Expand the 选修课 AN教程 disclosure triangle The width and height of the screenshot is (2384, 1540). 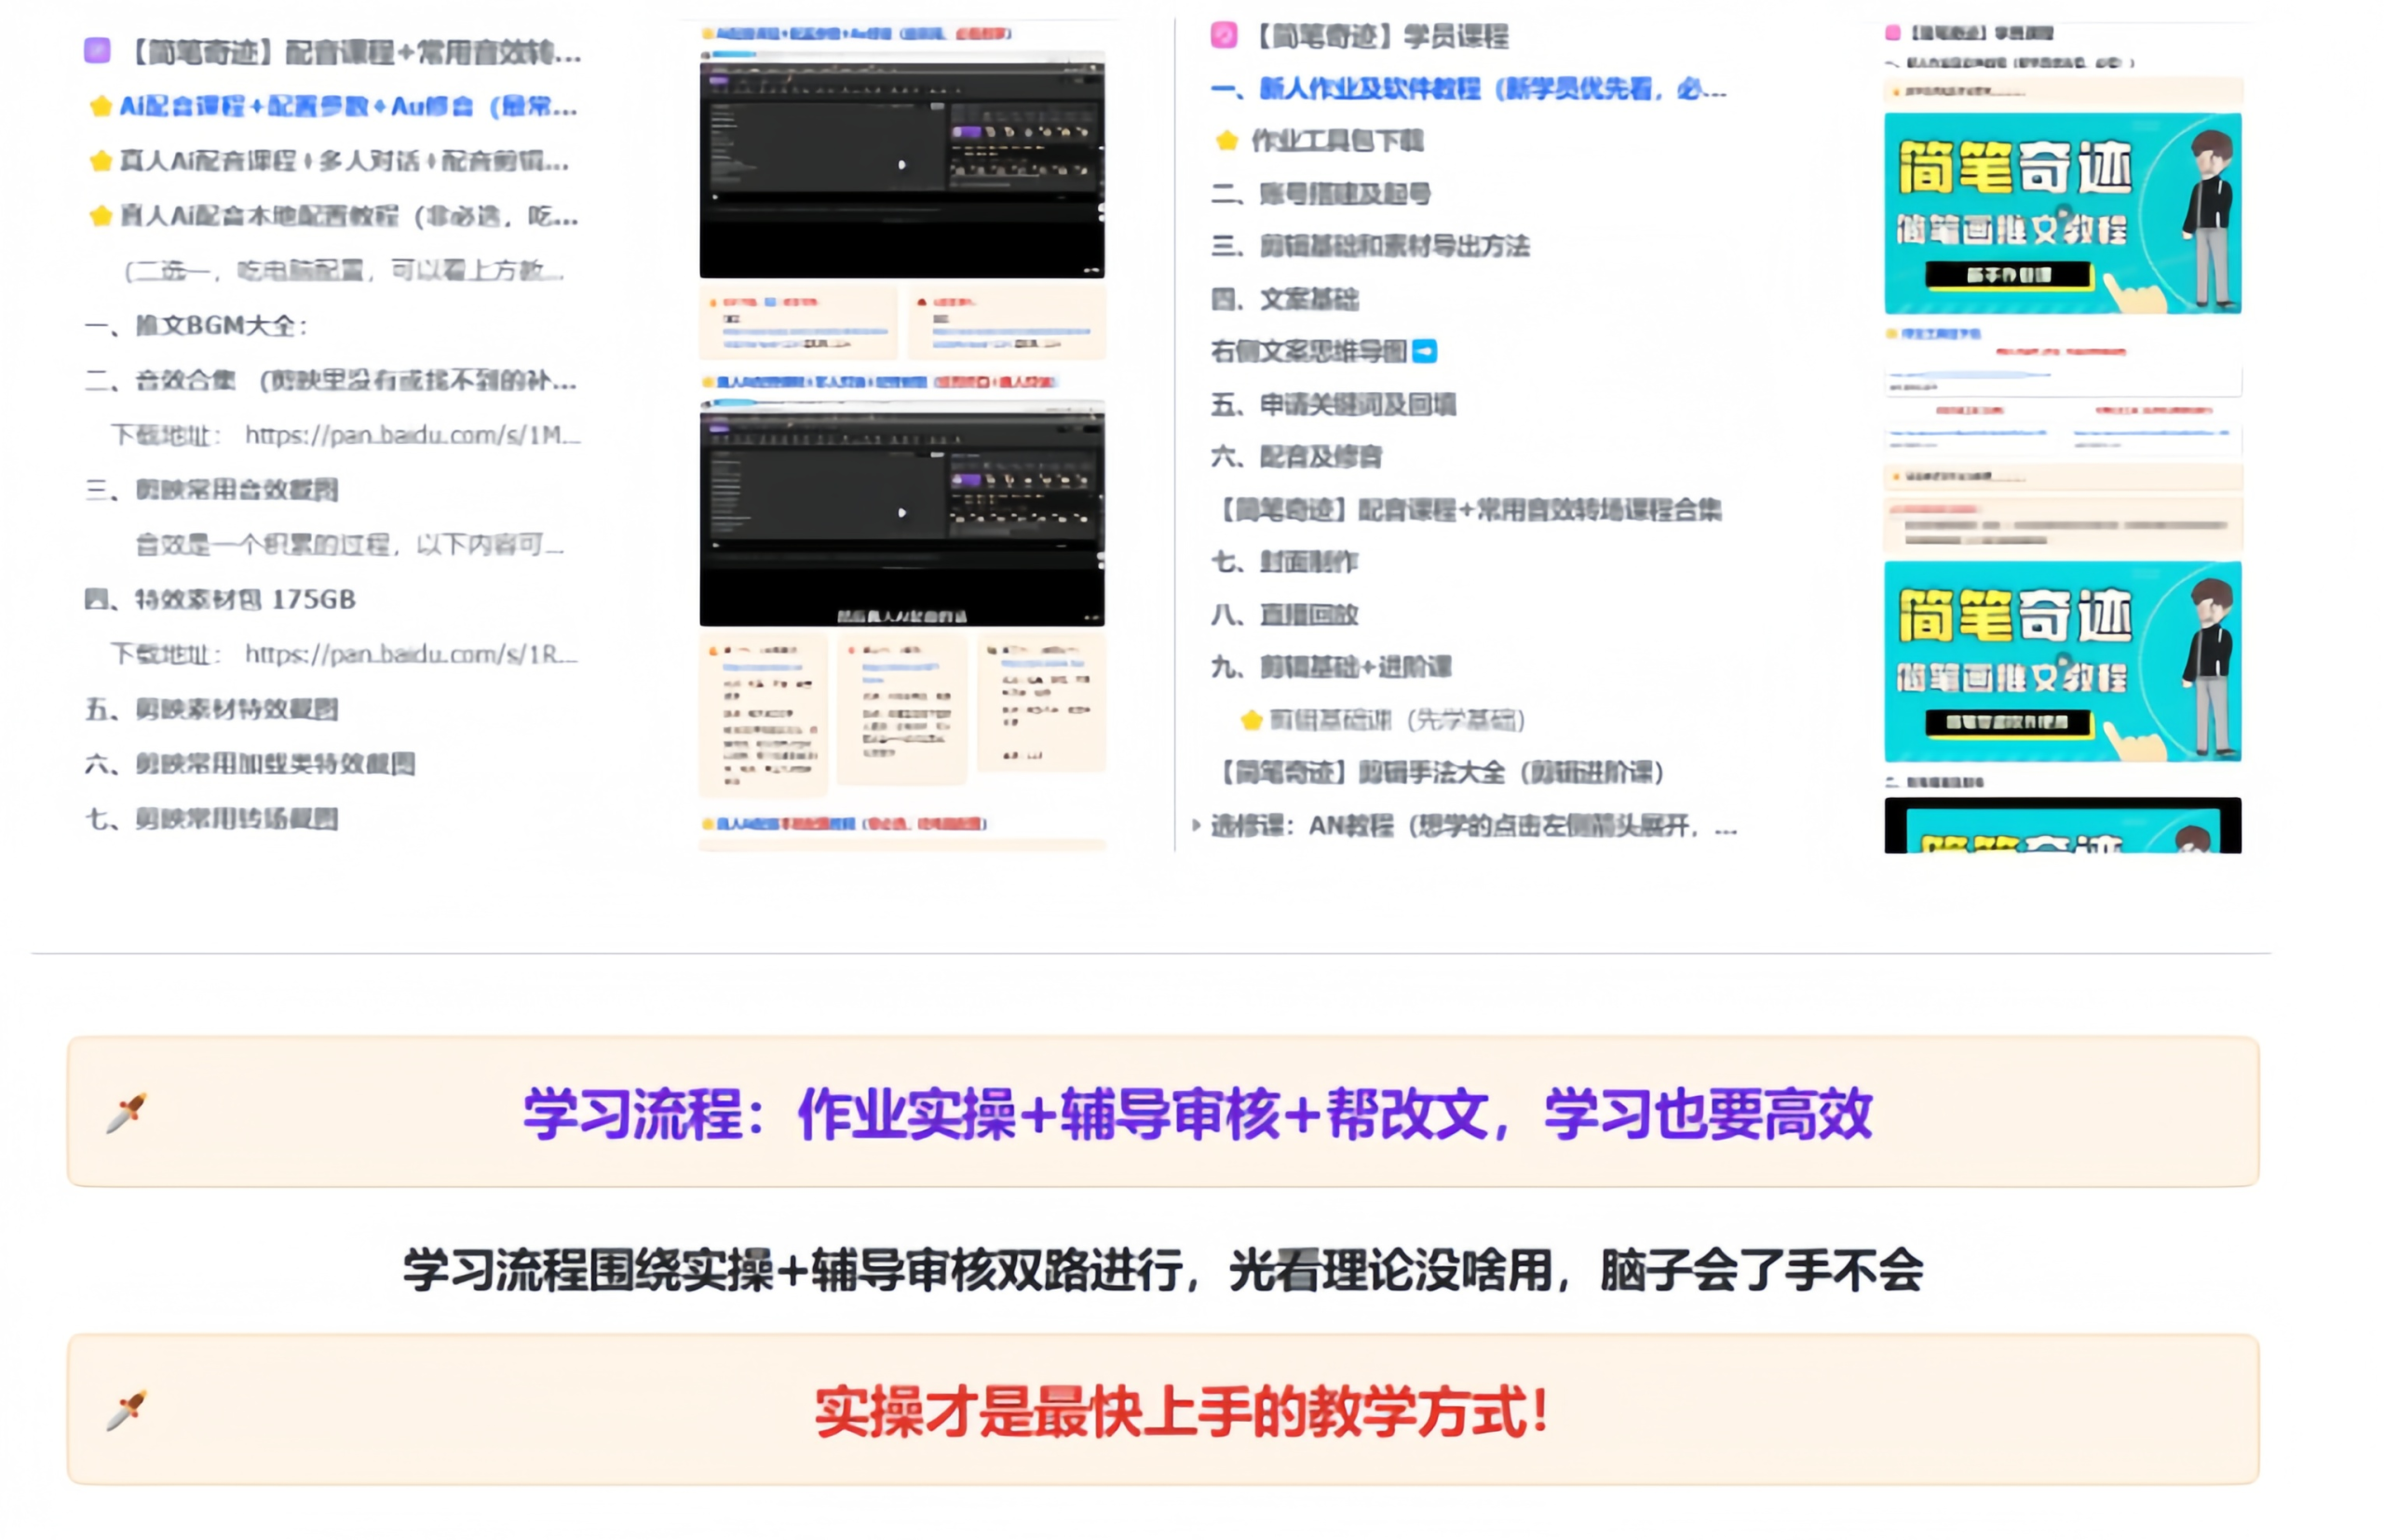1196,826
